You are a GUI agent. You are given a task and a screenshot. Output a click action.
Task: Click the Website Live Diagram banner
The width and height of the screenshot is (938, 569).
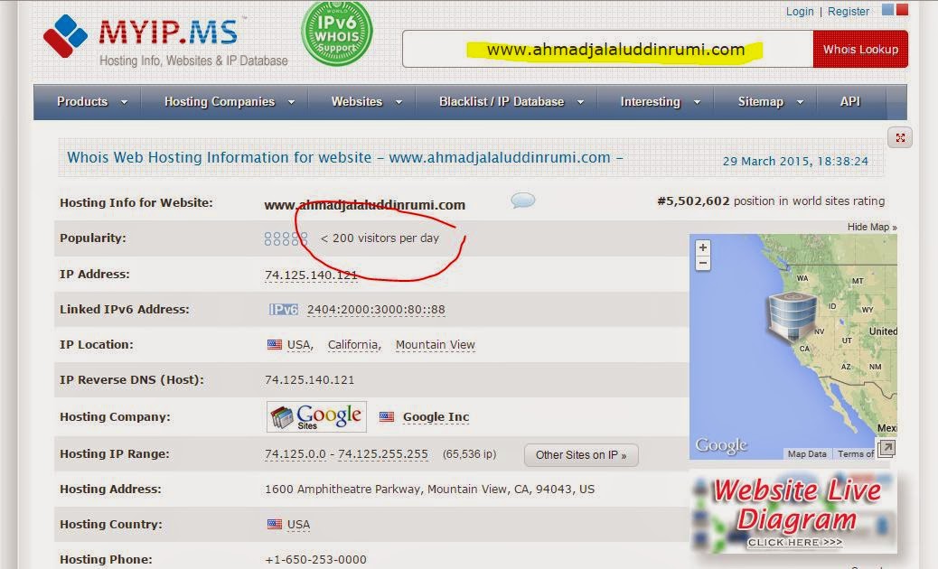point(793,511)
